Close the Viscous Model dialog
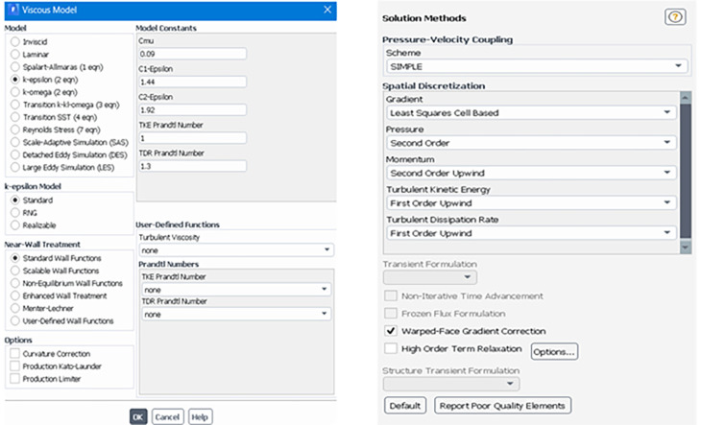Image resolution: width=701 pixels, height=425 pixels. tap(327, 10)
